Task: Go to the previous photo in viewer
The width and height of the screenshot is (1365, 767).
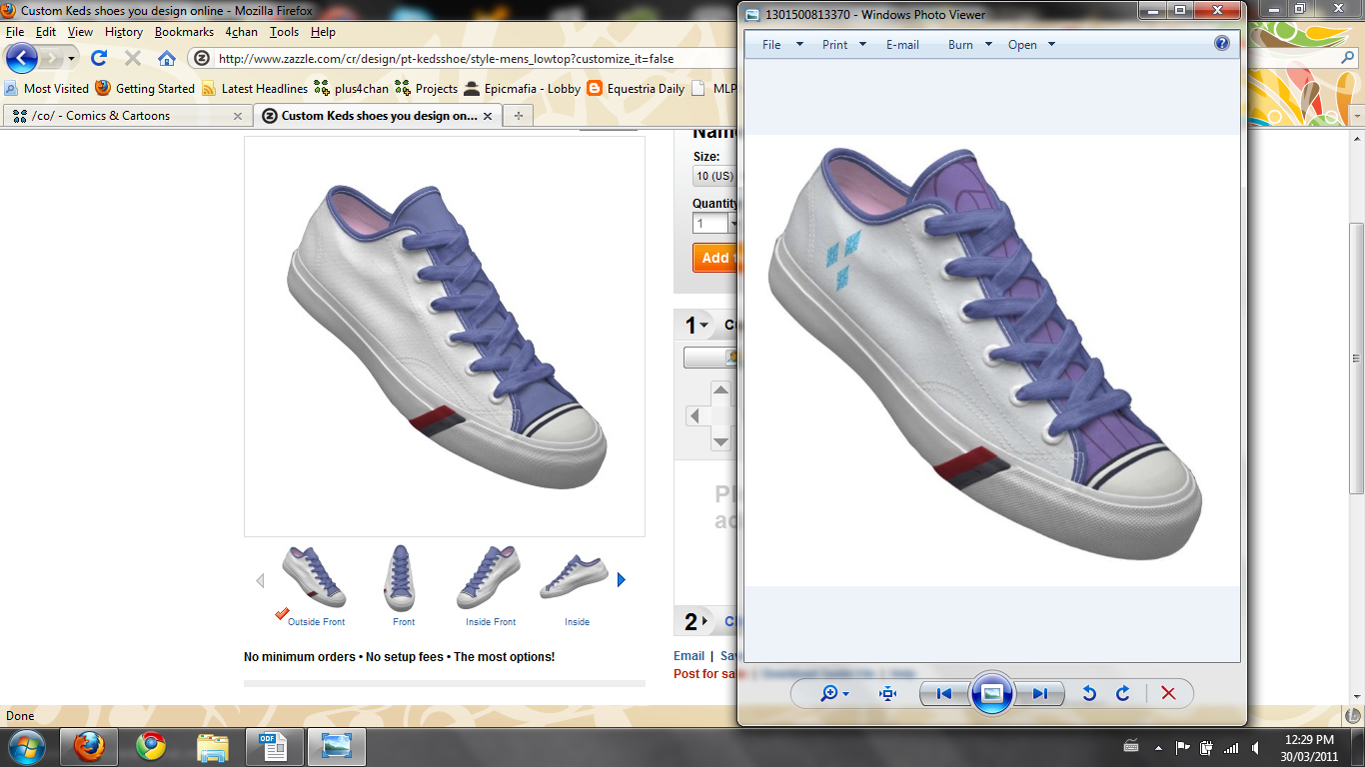Action: point(943,693)
